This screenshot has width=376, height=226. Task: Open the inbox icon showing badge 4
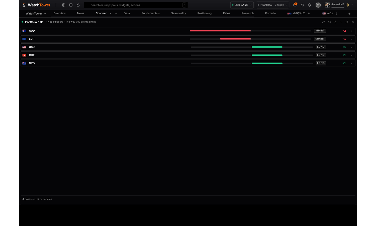click(295, 5)
